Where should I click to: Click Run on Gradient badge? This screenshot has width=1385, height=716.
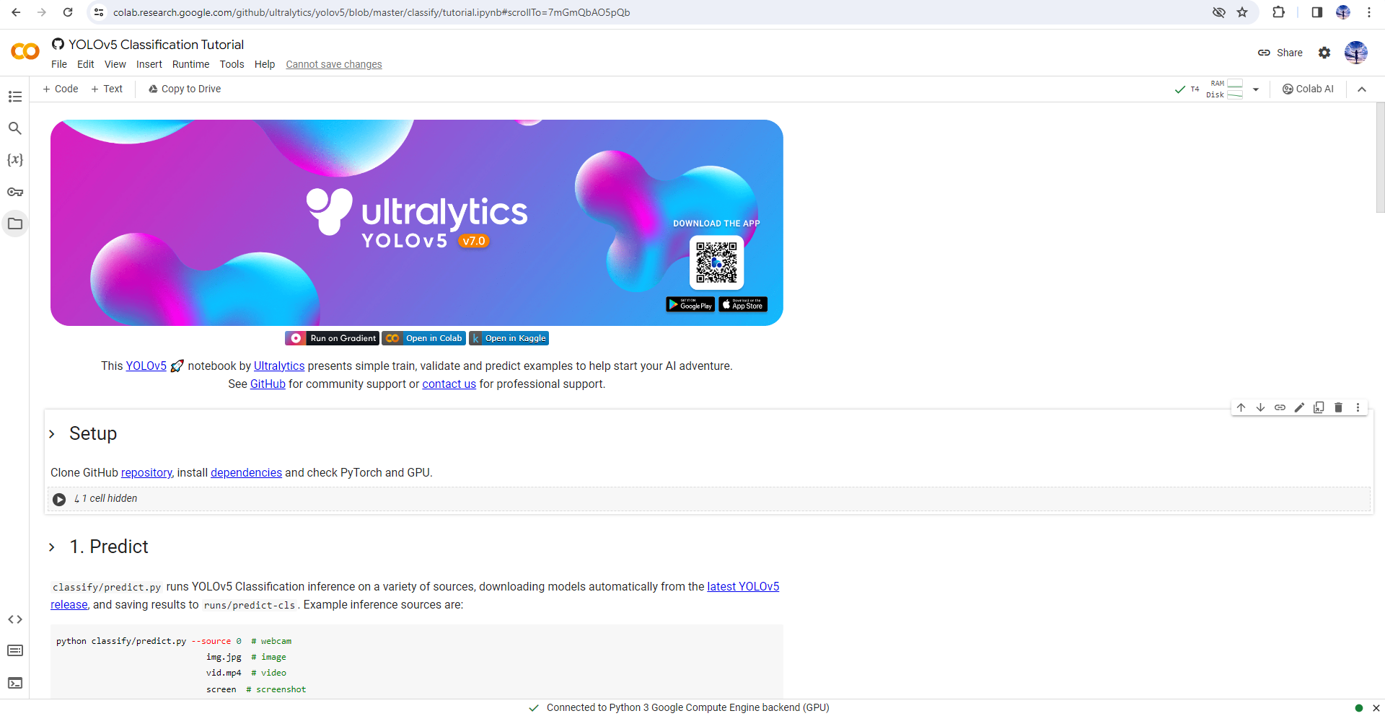(332, 338)
